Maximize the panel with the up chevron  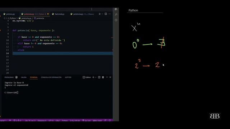107,77
